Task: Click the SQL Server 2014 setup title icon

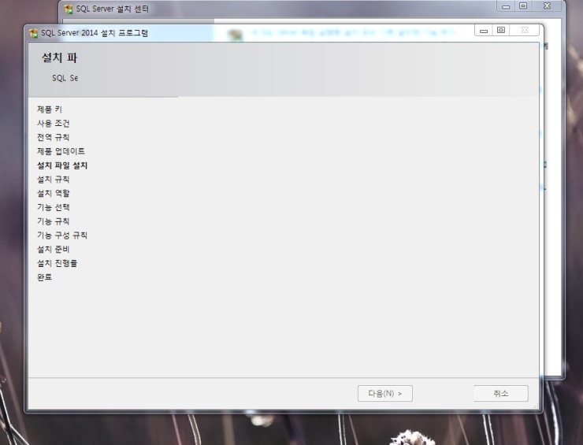Action: tap(33, 33)
